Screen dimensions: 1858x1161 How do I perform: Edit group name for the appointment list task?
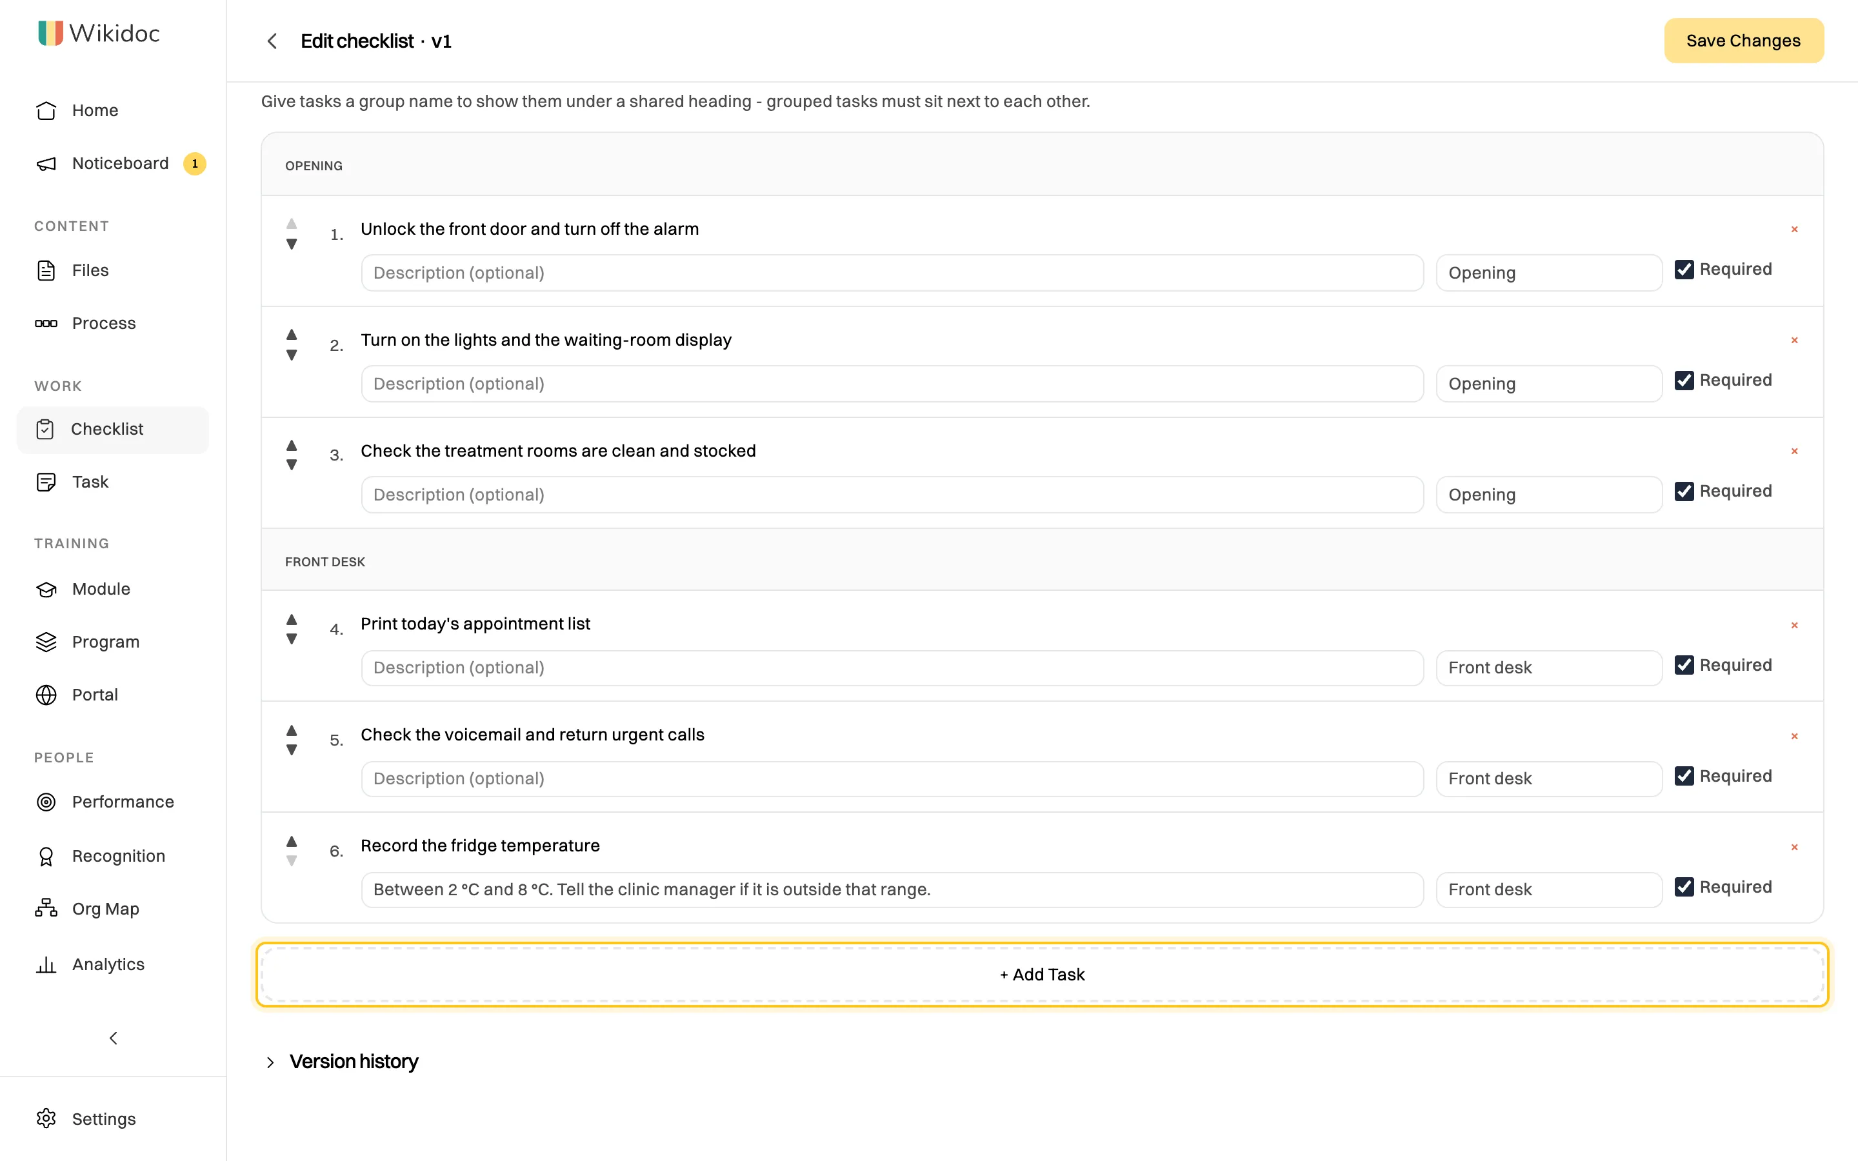[x=1548, y=668]
